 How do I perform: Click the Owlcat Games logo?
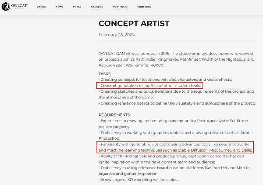[12, 7]
